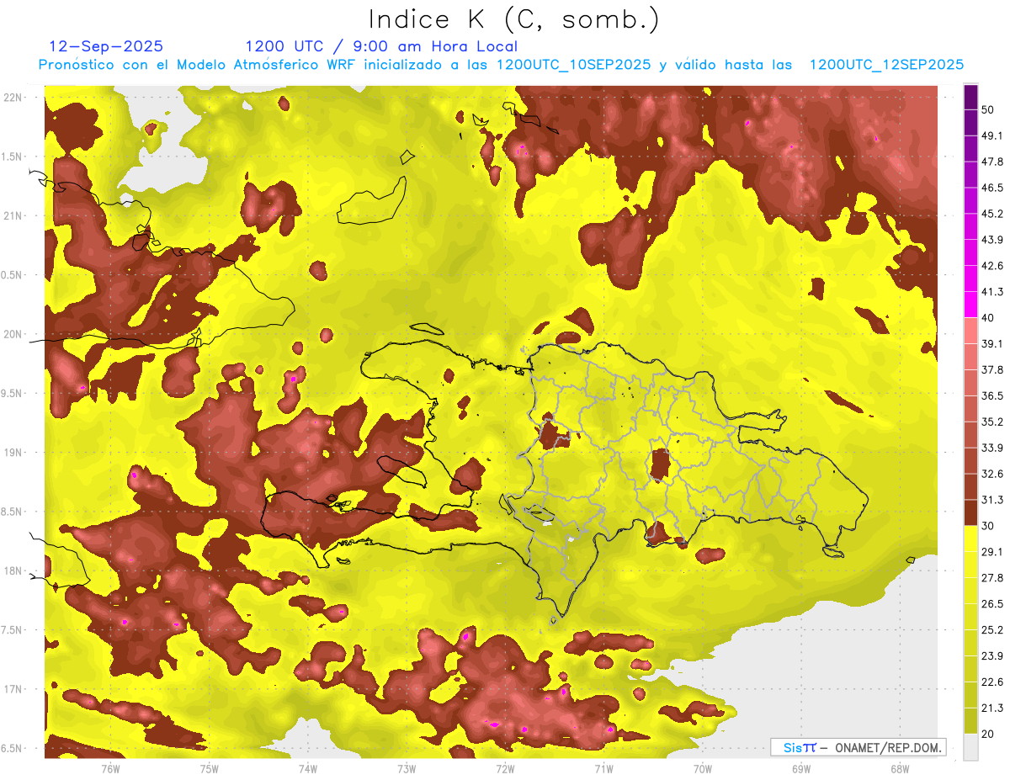The height and width of the screenshot is (780, 1010).
Task: Pick the dark brown swatch between 30 and 31.3
Action: [970, 512]
